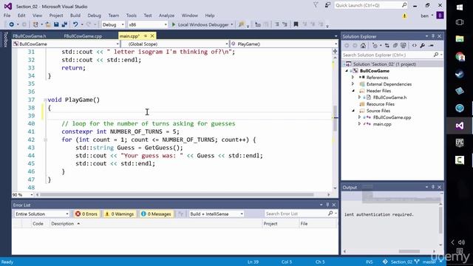Click the Pending Changes Filter clock icon

(375, 46)
